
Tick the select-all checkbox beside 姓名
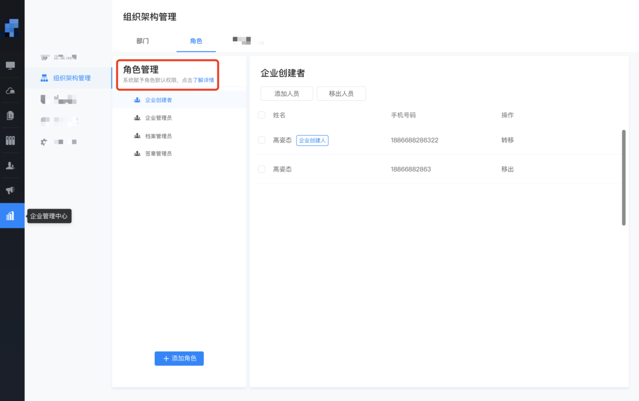[262, 115]
